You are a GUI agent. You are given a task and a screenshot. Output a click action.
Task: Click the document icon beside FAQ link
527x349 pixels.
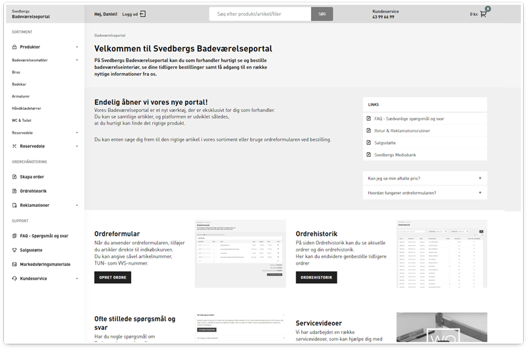coord(368,119)
